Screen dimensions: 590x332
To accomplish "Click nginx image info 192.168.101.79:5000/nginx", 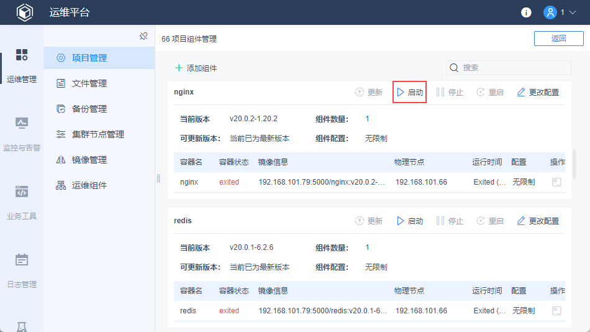I will pyautogui.click(x=322, y=182).
